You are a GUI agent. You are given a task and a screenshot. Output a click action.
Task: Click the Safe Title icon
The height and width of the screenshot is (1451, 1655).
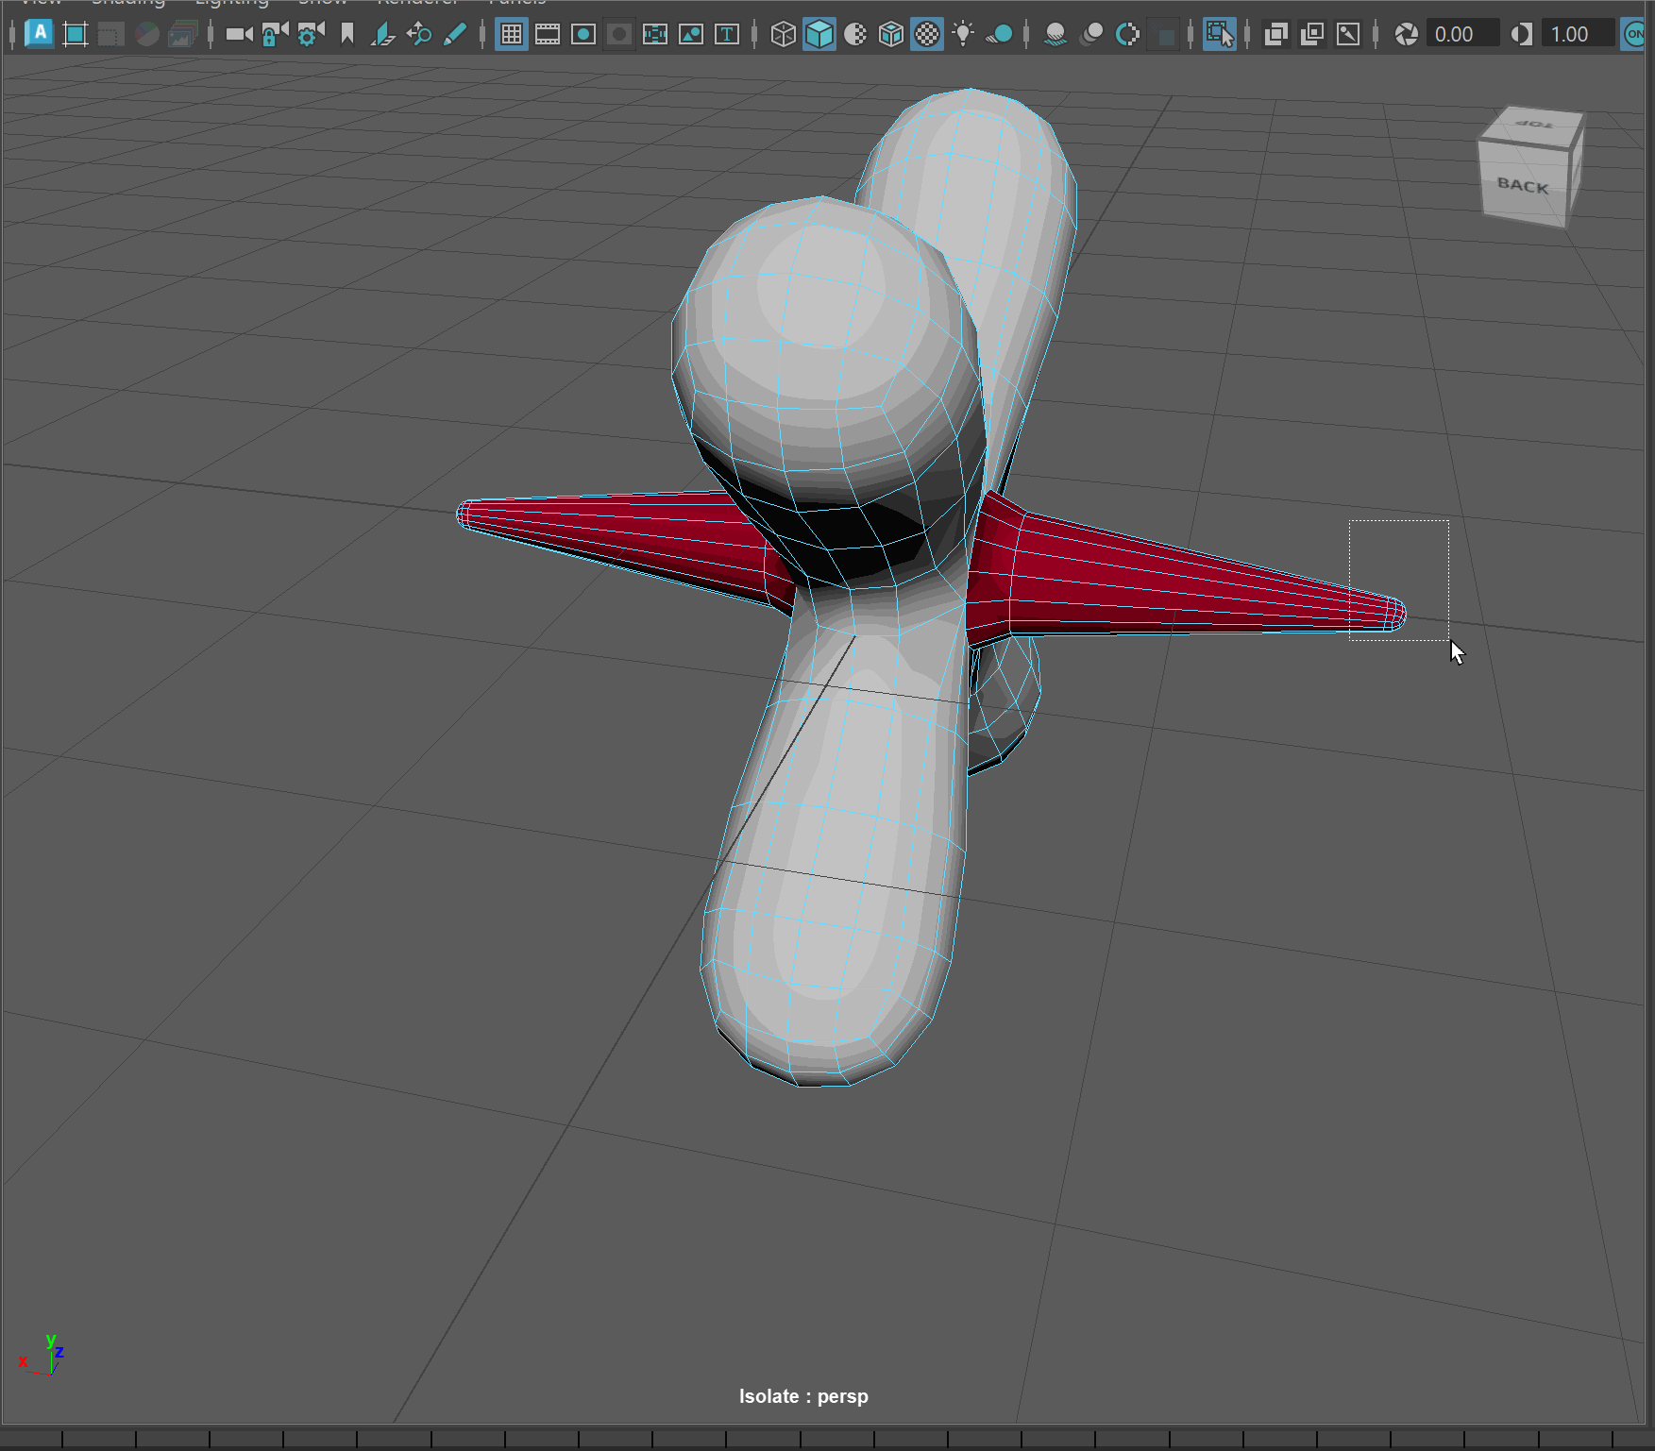tap(726, 35)
